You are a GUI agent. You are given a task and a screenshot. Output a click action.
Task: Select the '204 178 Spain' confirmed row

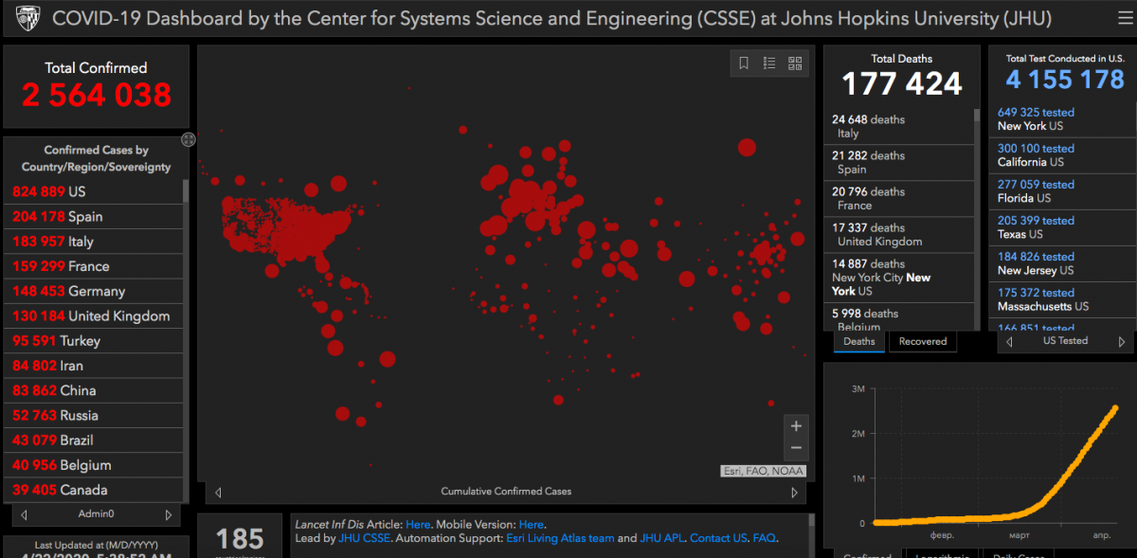click(x=93, y=216)
